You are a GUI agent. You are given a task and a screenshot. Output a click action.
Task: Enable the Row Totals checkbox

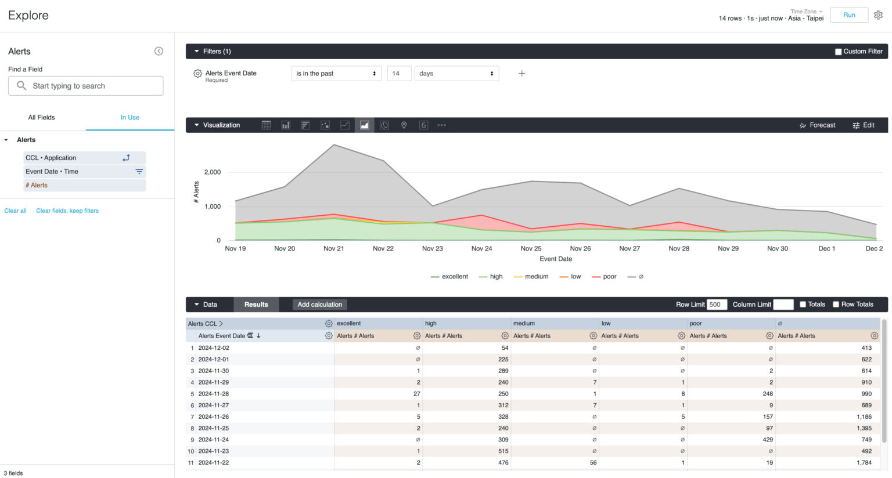836,305
